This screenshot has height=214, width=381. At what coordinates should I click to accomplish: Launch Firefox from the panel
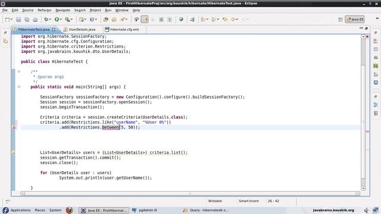point(70,210)
